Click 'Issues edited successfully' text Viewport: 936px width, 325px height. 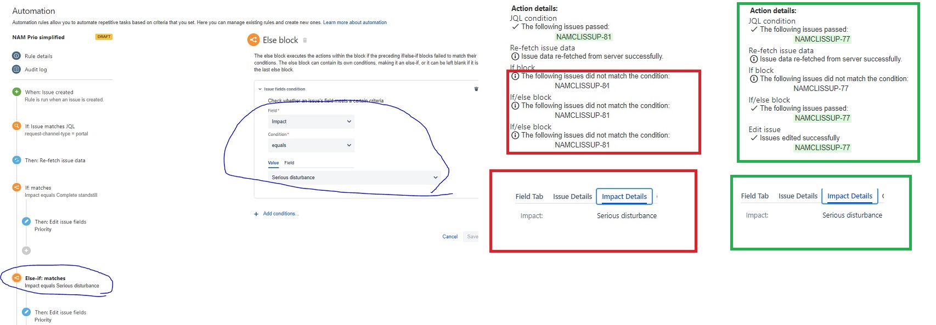click(x=800, y=138)
